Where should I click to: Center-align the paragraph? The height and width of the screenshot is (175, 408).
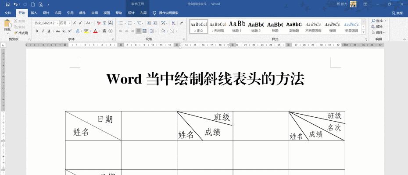[126, 31]
